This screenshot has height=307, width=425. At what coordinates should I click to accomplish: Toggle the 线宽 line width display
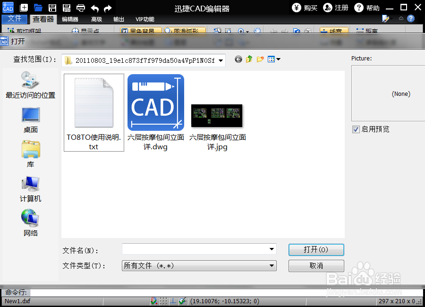pyautogui.click(x=333, y=30)
